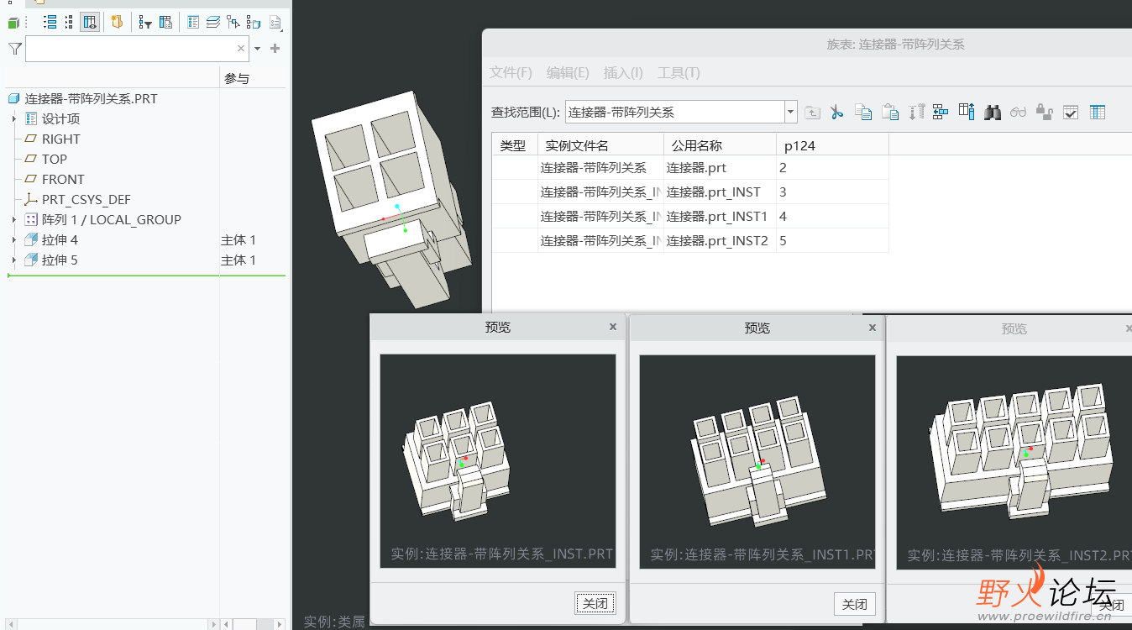Select 拉伸 4 feature row
Image resolution: width=1132 pixels, height=630 pixels.
[x=60, y=239]
